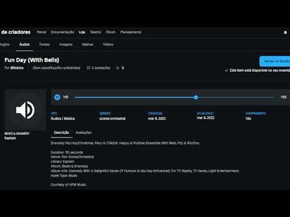Image resolution: width=290 pixels, height=217 pixels.
Task: Open the Planejamento menu item
Action: point(131,32)
